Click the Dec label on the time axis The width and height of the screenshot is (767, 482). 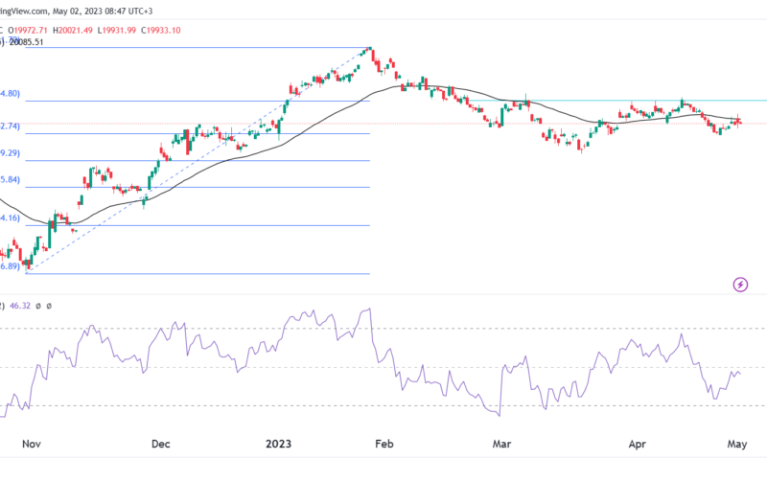click(160, 444)
